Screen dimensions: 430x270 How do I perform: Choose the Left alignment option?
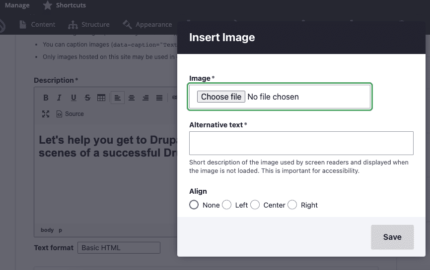click(227, 205)
